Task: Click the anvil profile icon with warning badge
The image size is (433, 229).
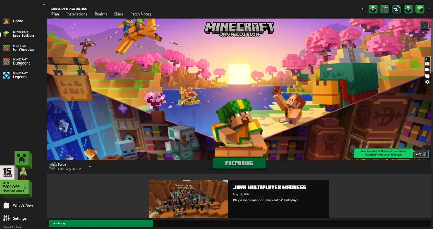Action: [x=396, y=9]
